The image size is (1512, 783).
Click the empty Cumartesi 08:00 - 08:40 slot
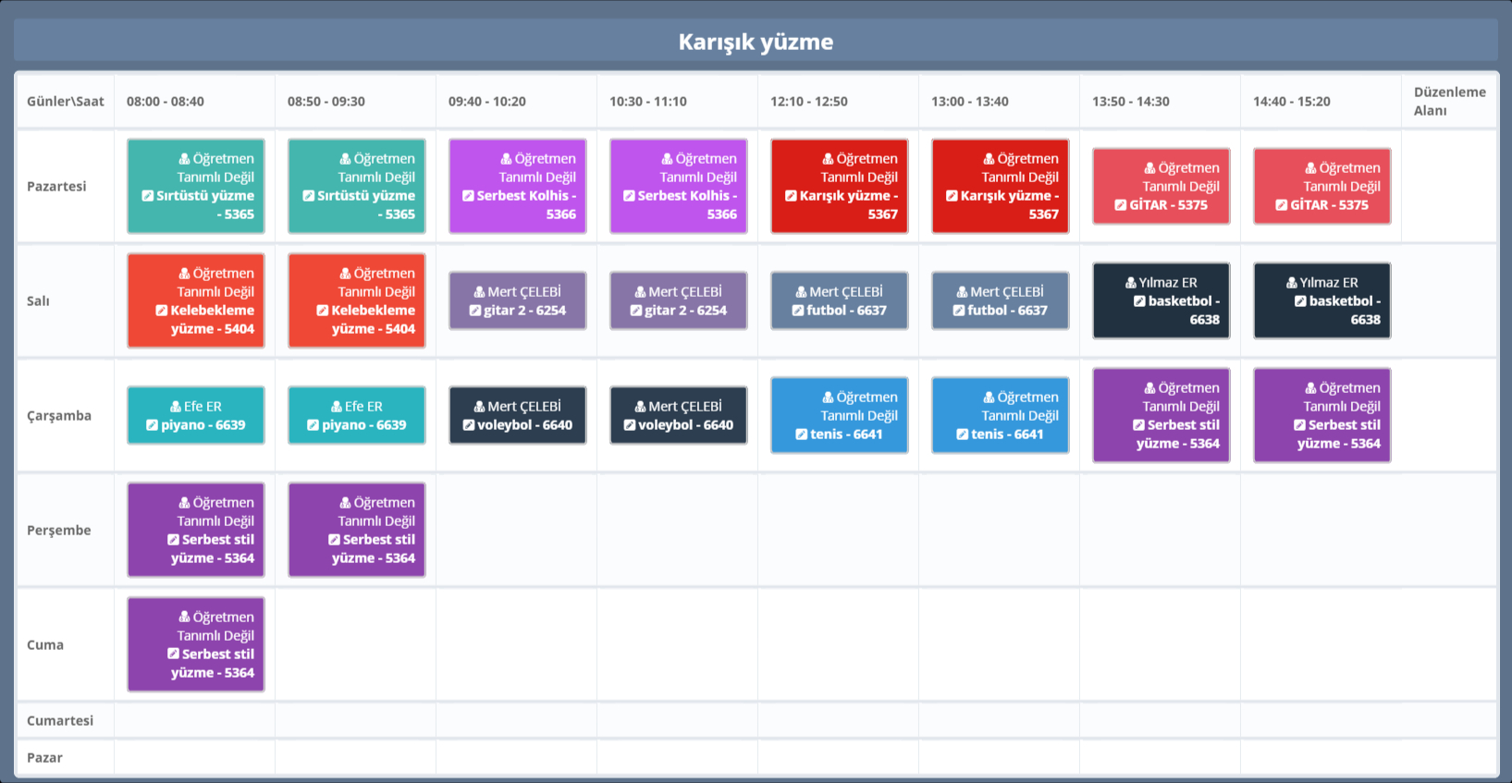pos(194,720)
